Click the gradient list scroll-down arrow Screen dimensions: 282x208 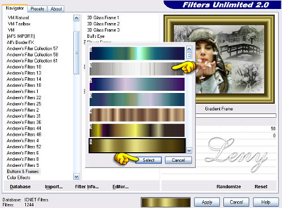(x=189, y=151)
